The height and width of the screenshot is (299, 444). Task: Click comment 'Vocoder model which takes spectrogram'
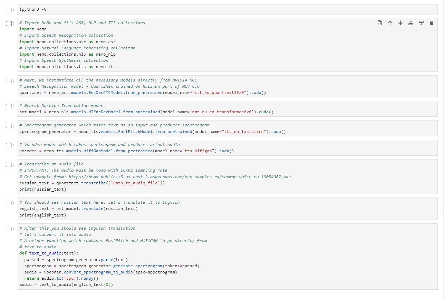tap(99, 145)
